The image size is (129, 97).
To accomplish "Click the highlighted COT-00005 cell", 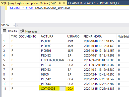I will (52, 89).
